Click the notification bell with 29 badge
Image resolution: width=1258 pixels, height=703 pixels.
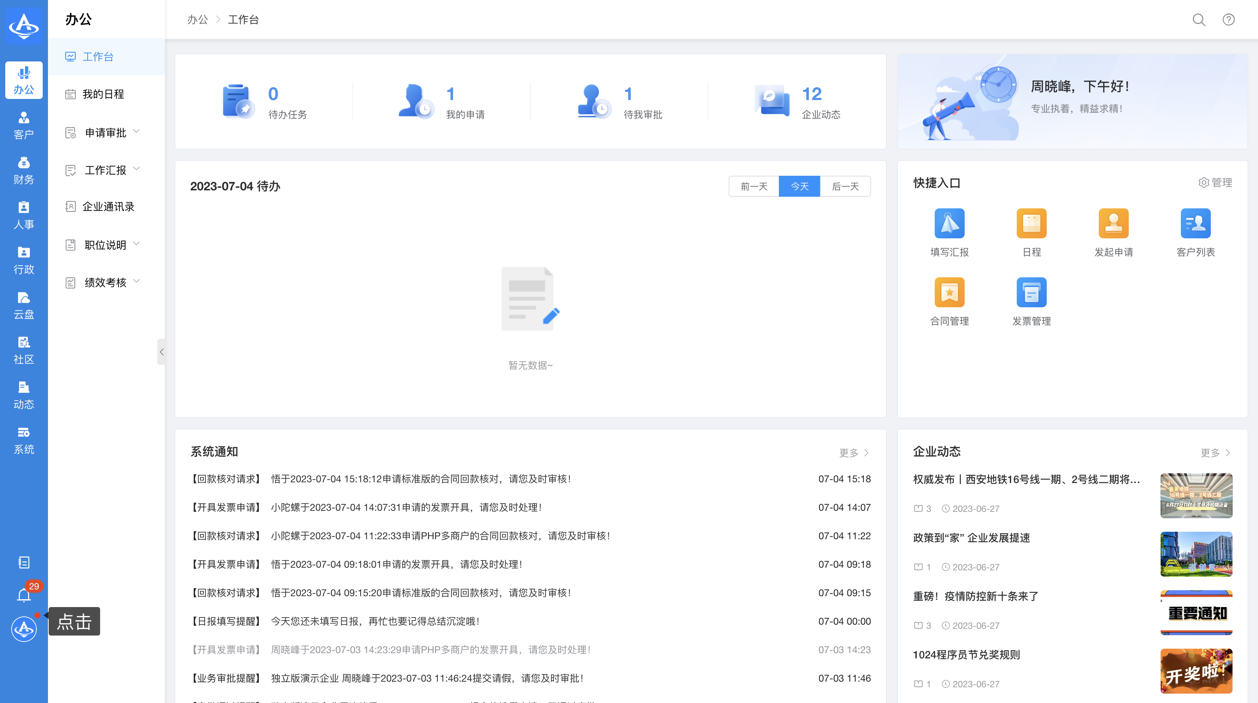coord(24,595)
